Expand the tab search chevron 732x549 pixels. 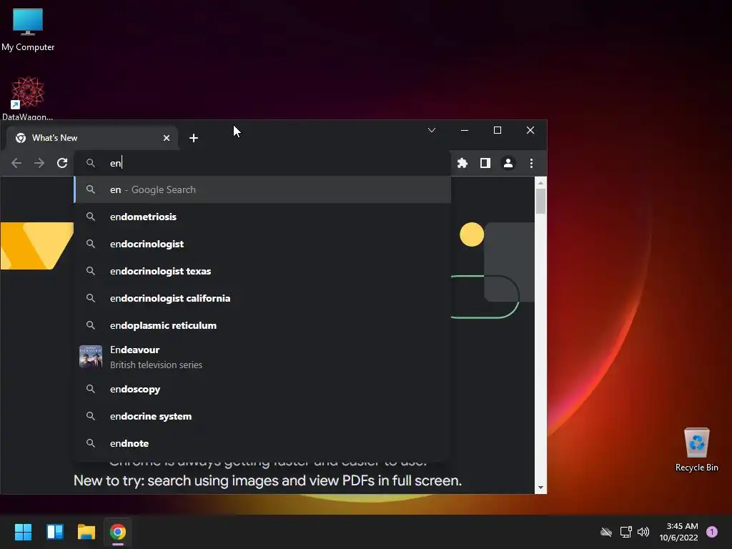(x=432, y=130)
